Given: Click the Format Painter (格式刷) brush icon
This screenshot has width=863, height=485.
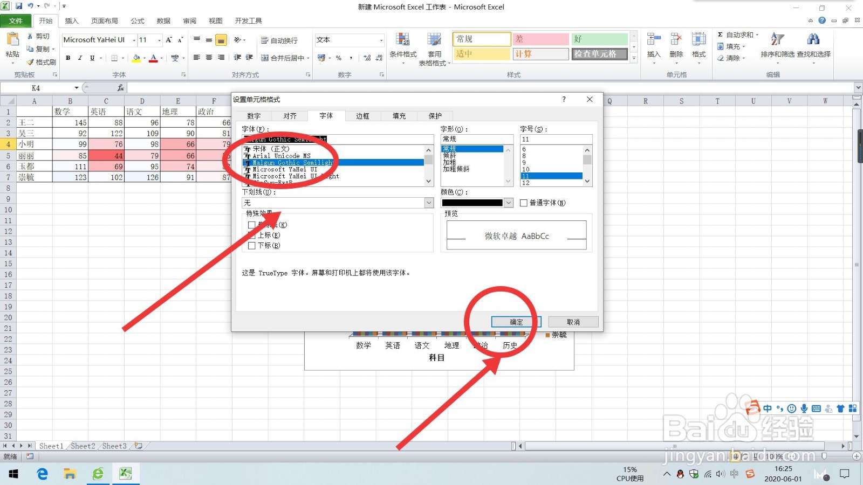Looking at the screenshot, I should [30, 62].
